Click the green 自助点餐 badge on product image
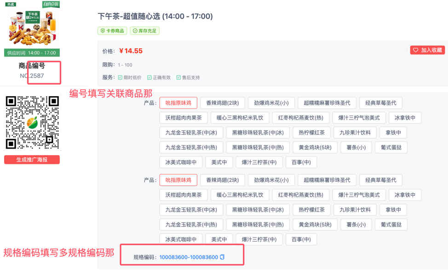The image size is (448, 271). (51, 5)
